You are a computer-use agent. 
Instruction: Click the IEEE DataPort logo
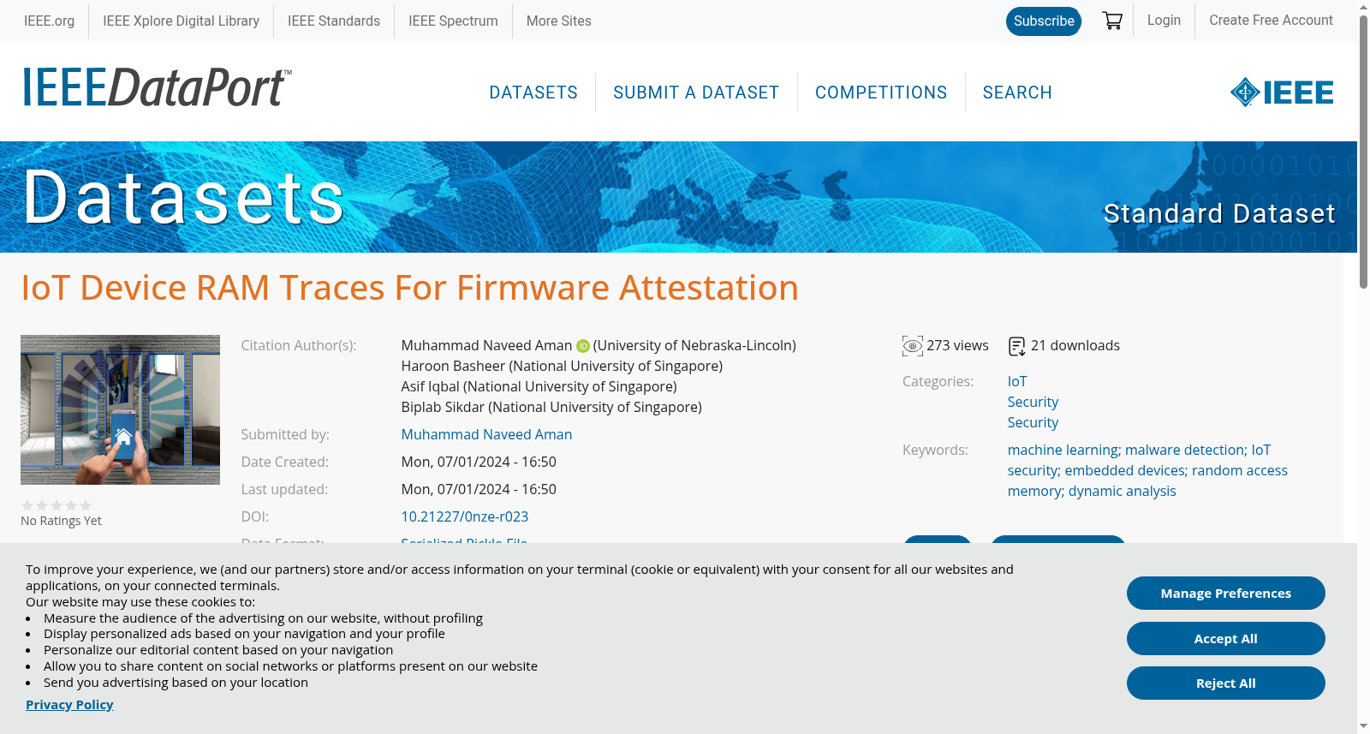click(157, 88)
